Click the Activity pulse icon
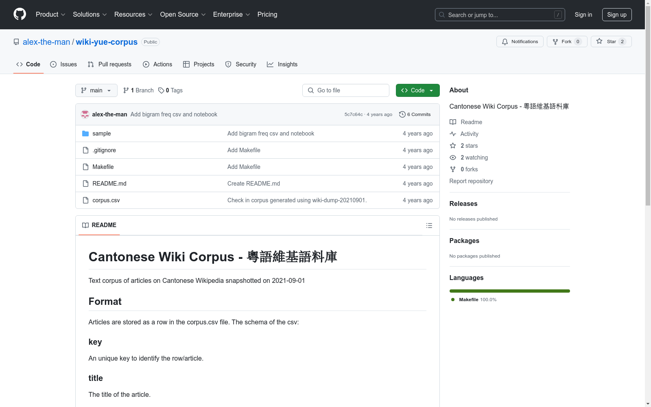Screen dimensions: 651x407 (x=453, y=134)
